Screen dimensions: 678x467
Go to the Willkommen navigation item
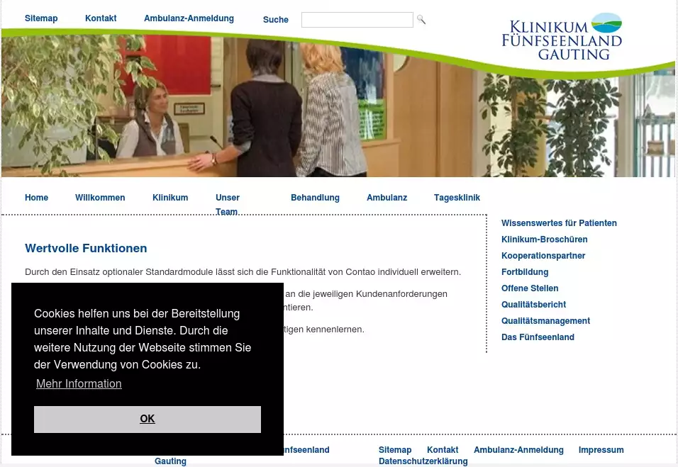(100, 198)
